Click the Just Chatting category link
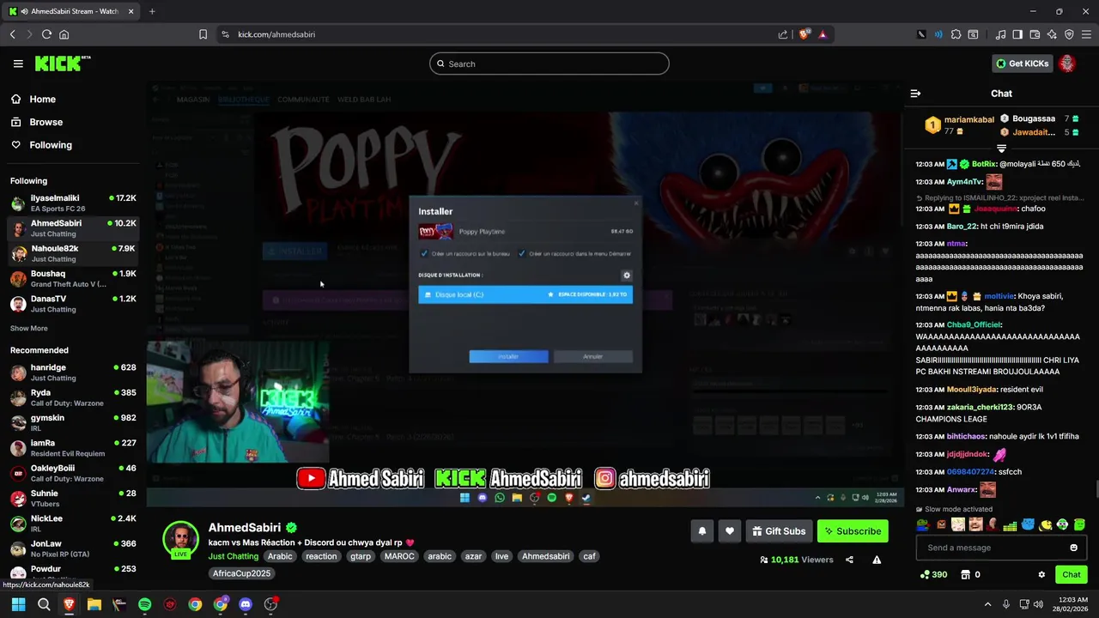The width and height of the screenshot is (1099, 618). click(234, 556)
